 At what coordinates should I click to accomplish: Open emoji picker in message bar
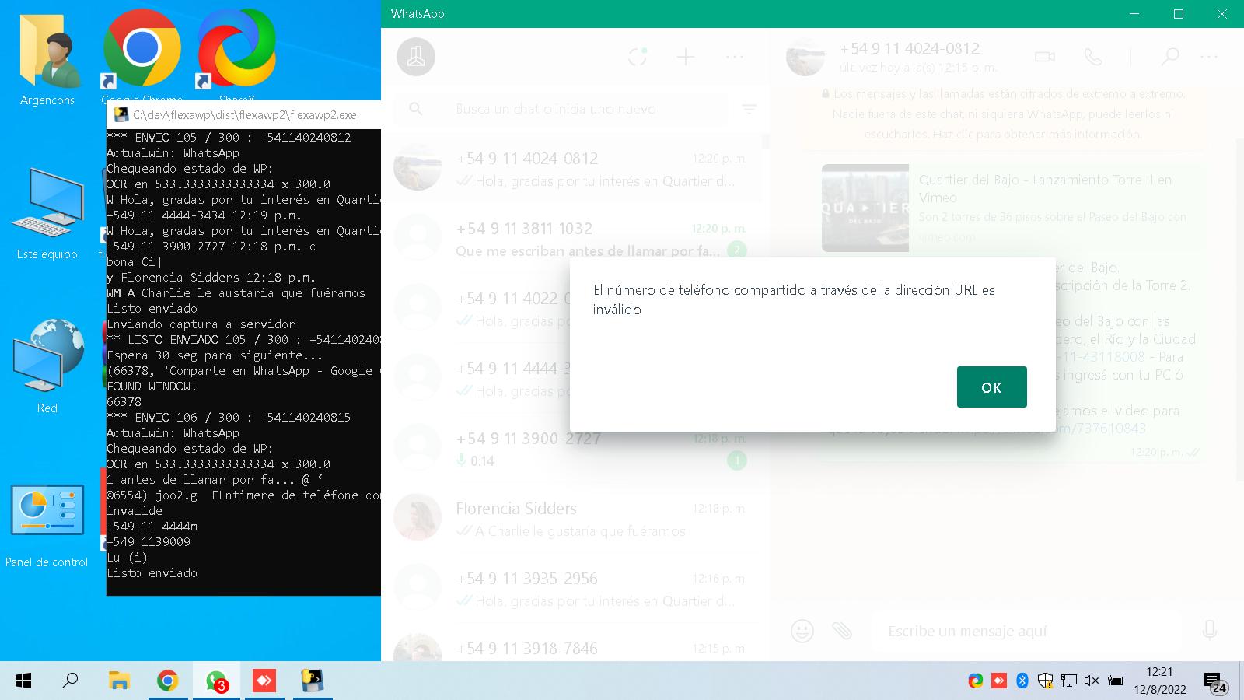coord(802,630)
